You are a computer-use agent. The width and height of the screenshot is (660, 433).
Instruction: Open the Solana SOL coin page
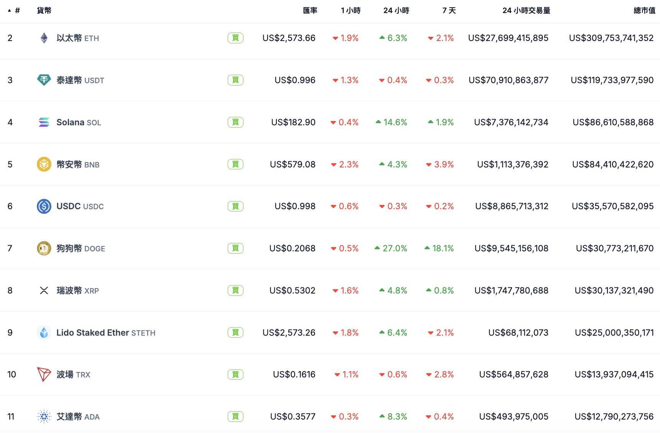79,122
